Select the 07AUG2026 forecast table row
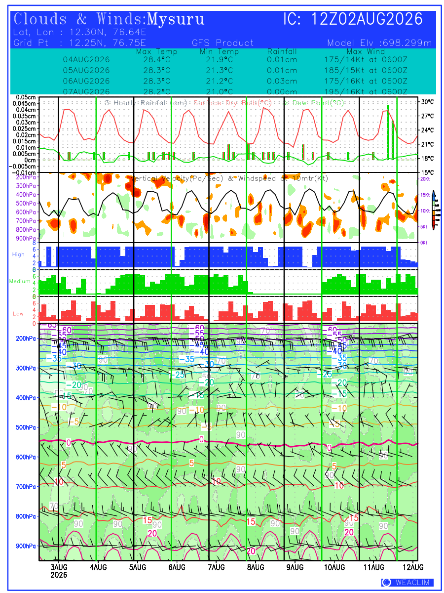The height and width of the screenshot is (593, 444). pyautogui.click(x=235, y=91)
